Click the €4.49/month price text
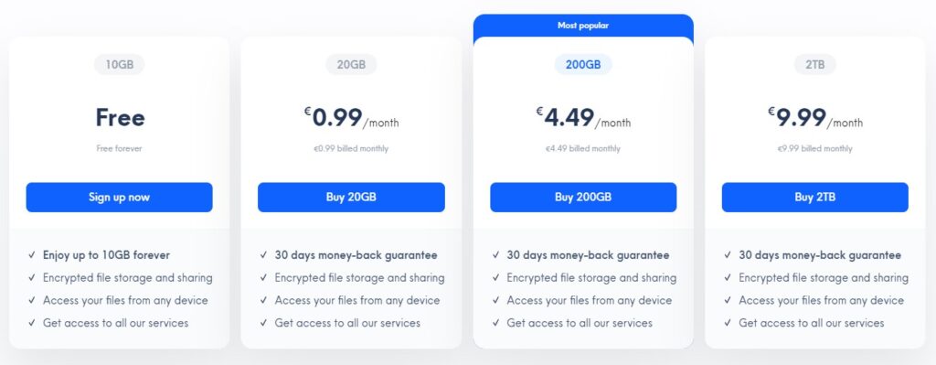The height and width of the screenshot is (365, 936). click(x=583, y=118)
